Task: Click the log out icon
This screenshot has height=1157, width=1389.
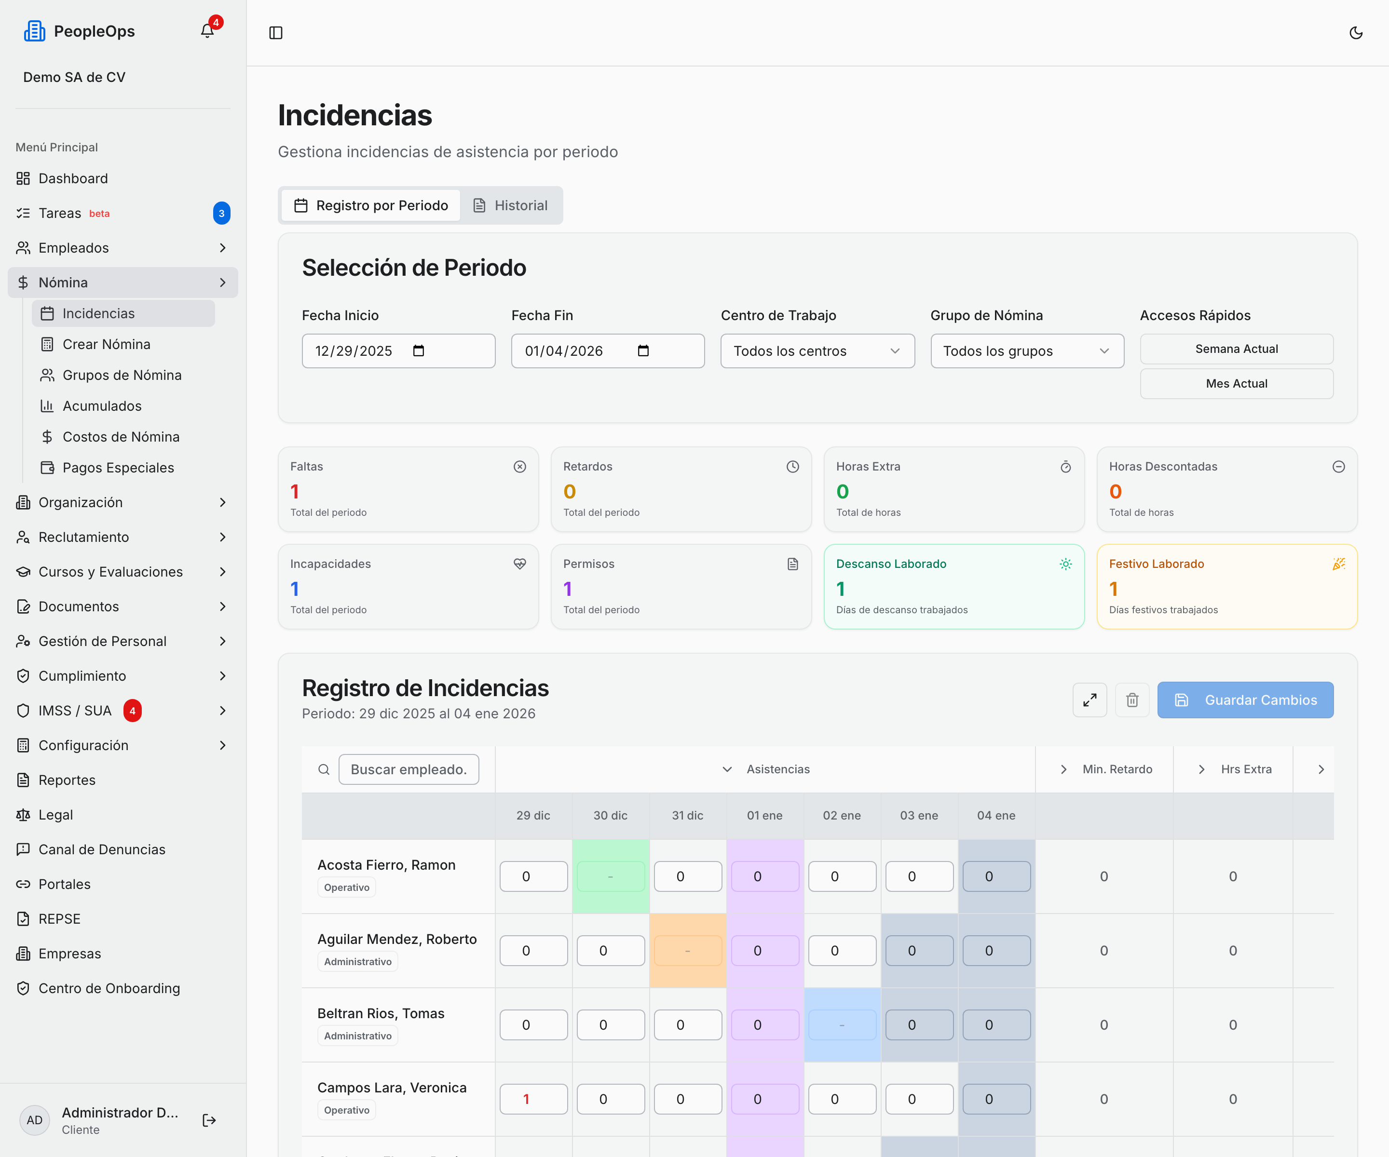Action: (209, 1120)
